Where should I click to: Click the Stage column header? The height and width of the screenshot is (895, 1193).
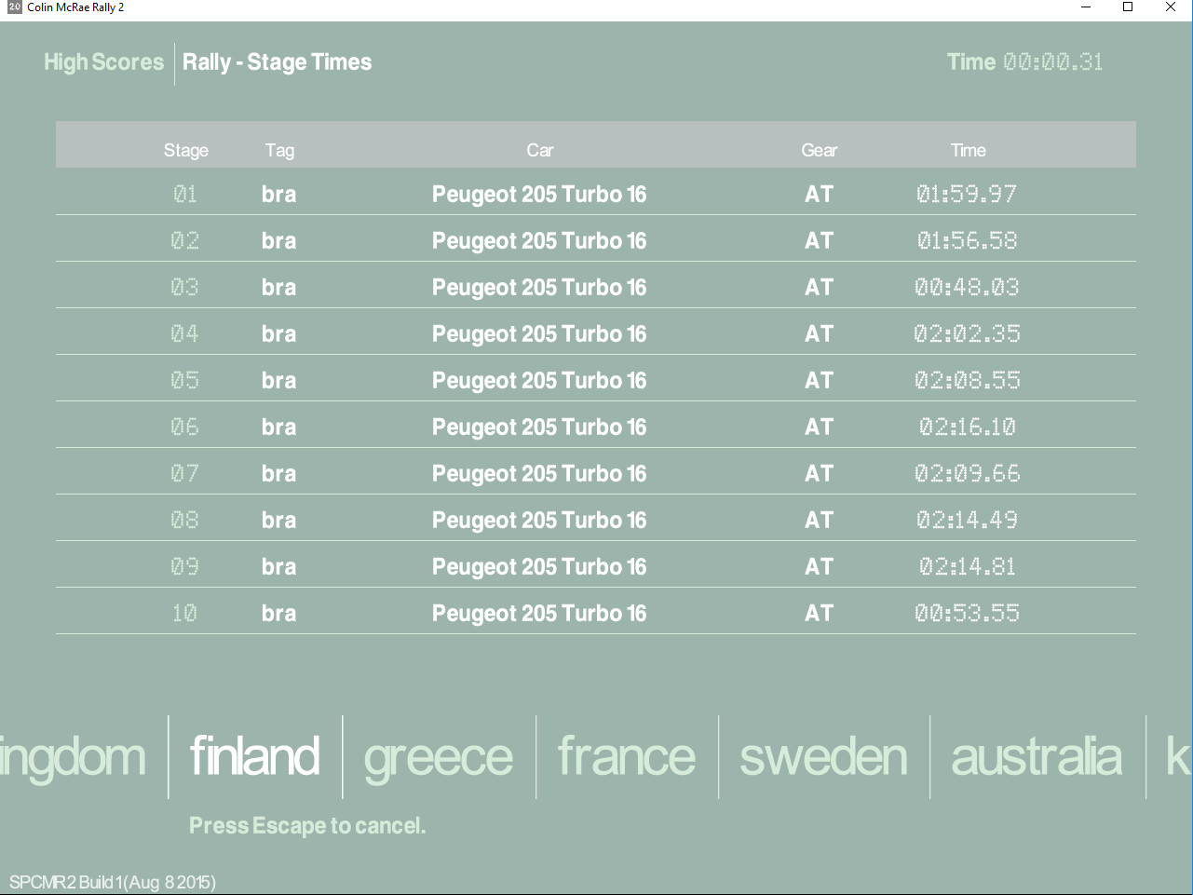(x=185, y=150)
